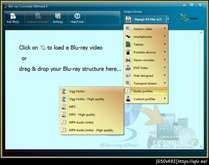Click the Mpeg2-PS PAL 4/3 format text
This screenshot has height=165, width=209.
click(x=148, y=19)
